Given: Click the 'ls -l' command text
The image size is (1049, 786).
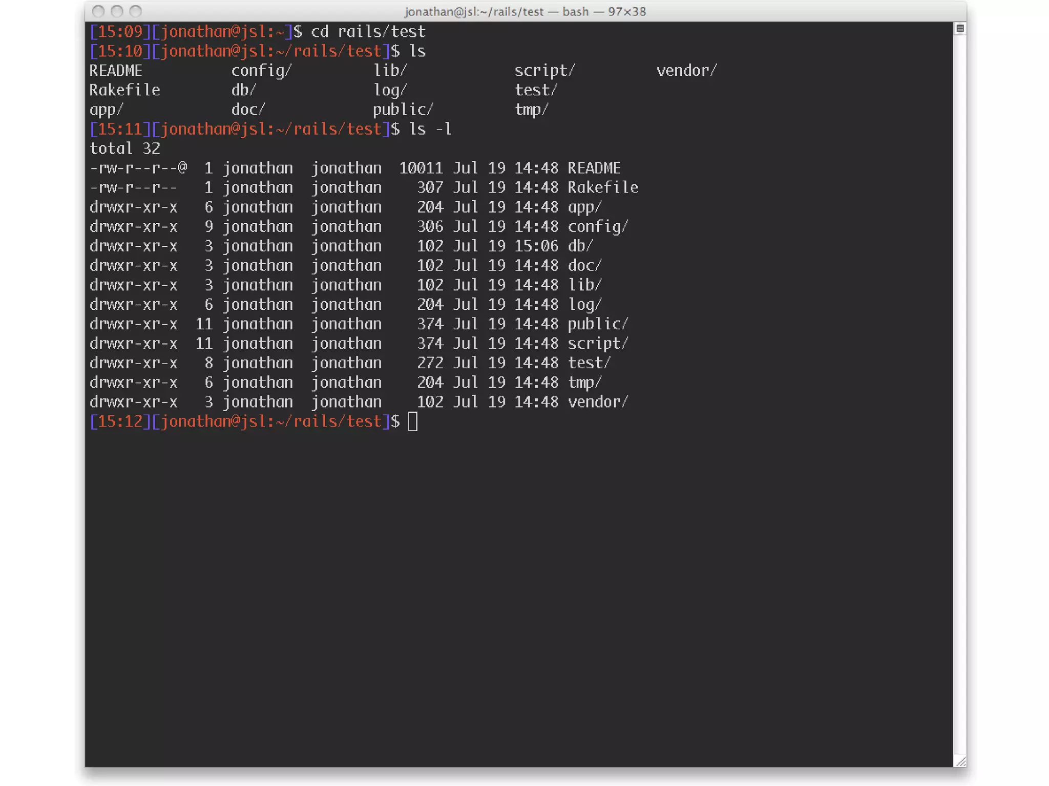Looking at the screenshot, I should (430, 129).
